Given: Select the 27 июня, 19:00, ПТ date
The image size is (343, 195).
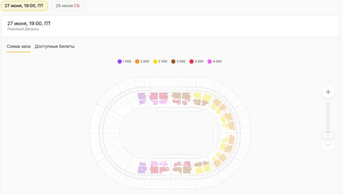Looking at the screenshot, I should tap(24, 6).
